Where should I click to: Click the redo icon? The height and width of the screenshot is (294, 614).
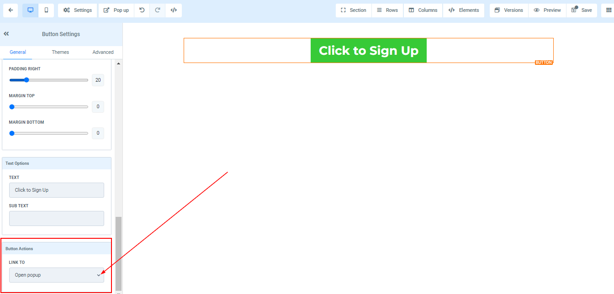pyautogui.click(x=158, y=10)
